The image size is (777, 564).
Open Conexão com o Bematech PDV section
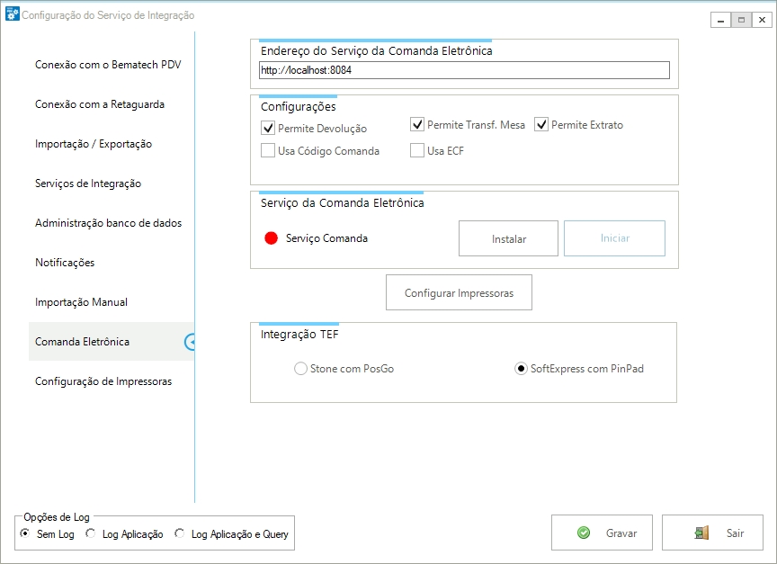[x=108, y=65]
